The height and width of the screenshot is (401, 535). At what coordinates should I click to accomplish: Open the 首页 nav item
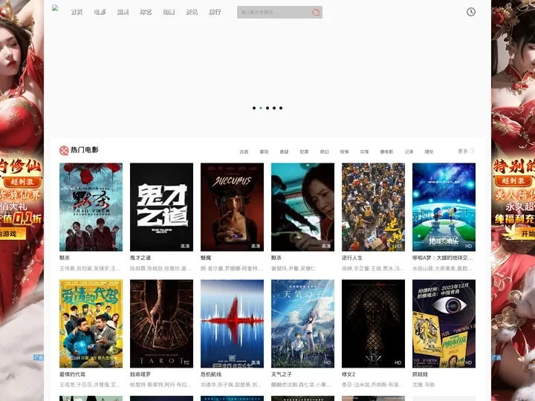(x=77, y=12)
